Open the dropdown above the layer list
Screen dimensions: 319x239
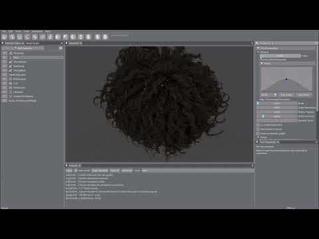click(x=29, y=48)
